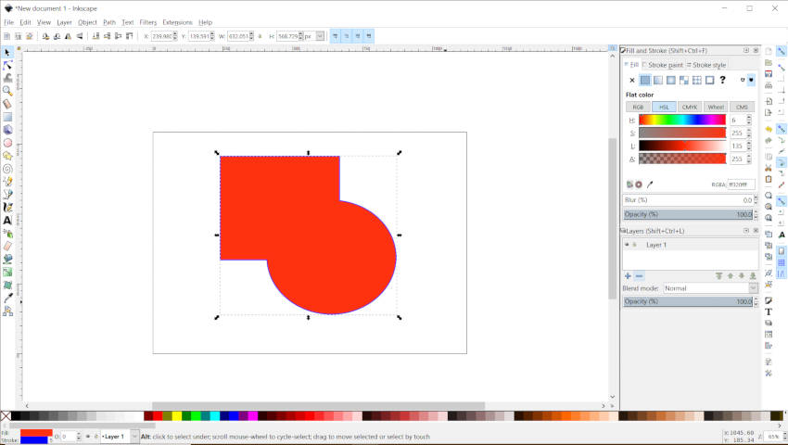Open the Layer 1 selector in status bar
Image resolution: width=788 pixels, height=445 pixels.
[x=120, y=437]
